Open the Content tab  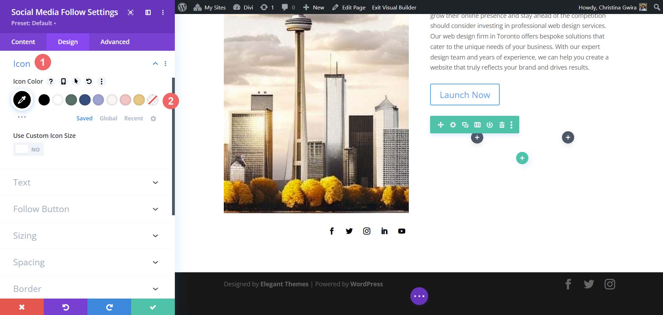tap(23, 42)
